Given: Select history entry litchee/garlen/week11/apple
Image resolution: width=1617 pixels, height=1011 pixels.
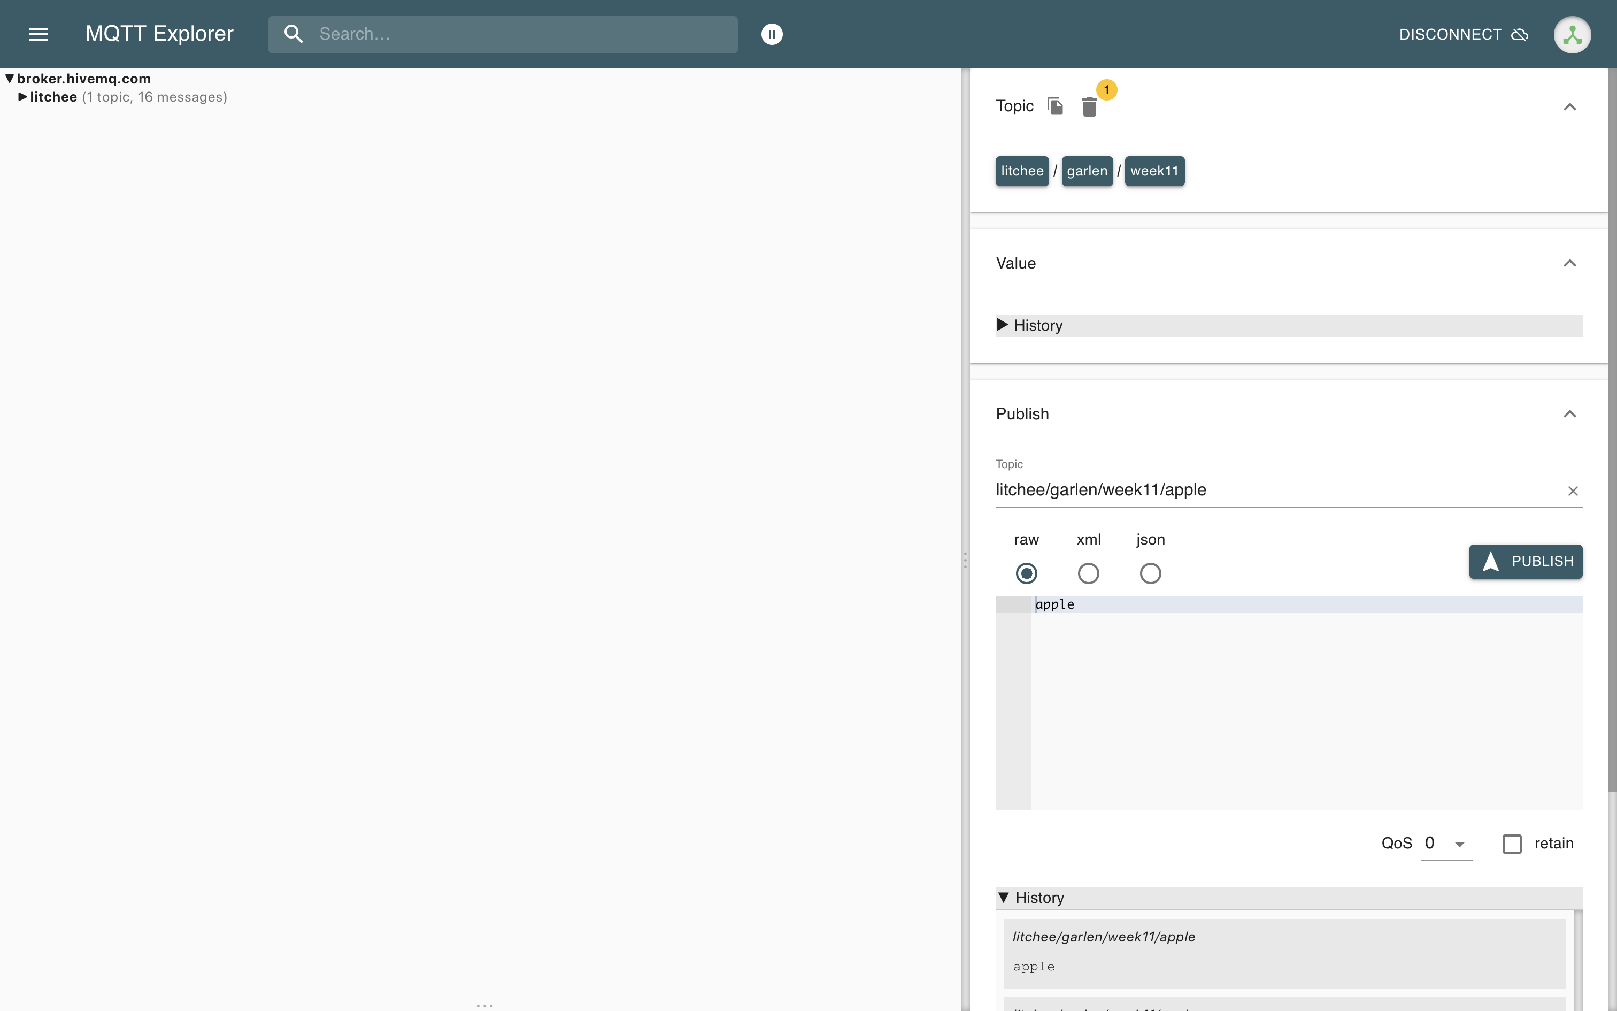Looking at the screenshot, I should click(1283, 953).
